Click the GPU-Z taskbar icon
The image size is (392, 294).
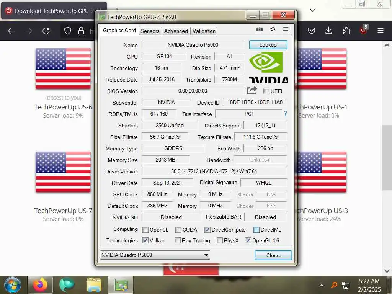[x=121, y=285]
